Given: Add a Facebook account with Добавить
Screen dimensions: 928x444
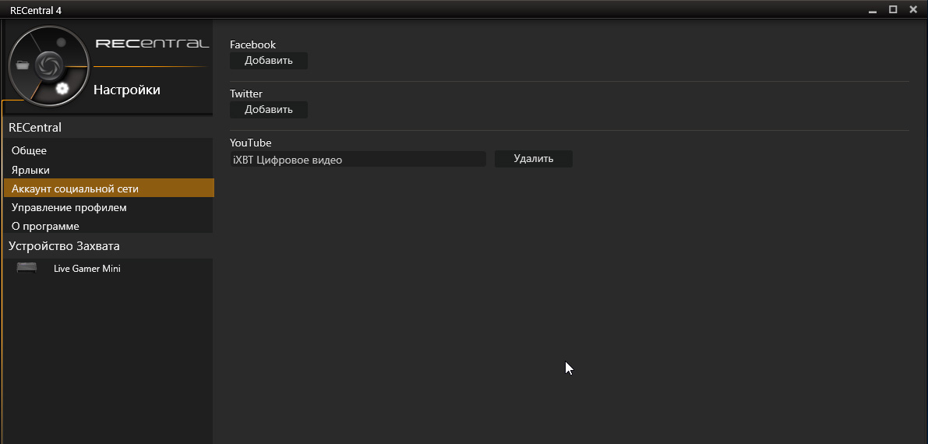Looking at the screenshot, I should [x=269, y=61].
